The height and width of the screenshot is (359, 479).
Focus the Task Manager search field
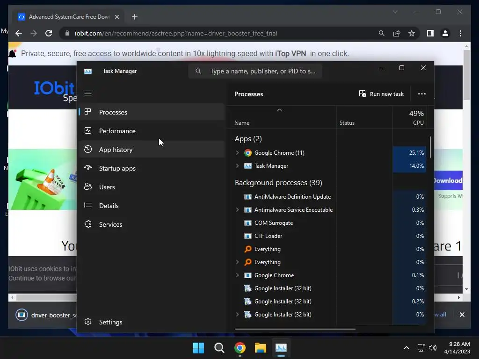pos(255,71)
